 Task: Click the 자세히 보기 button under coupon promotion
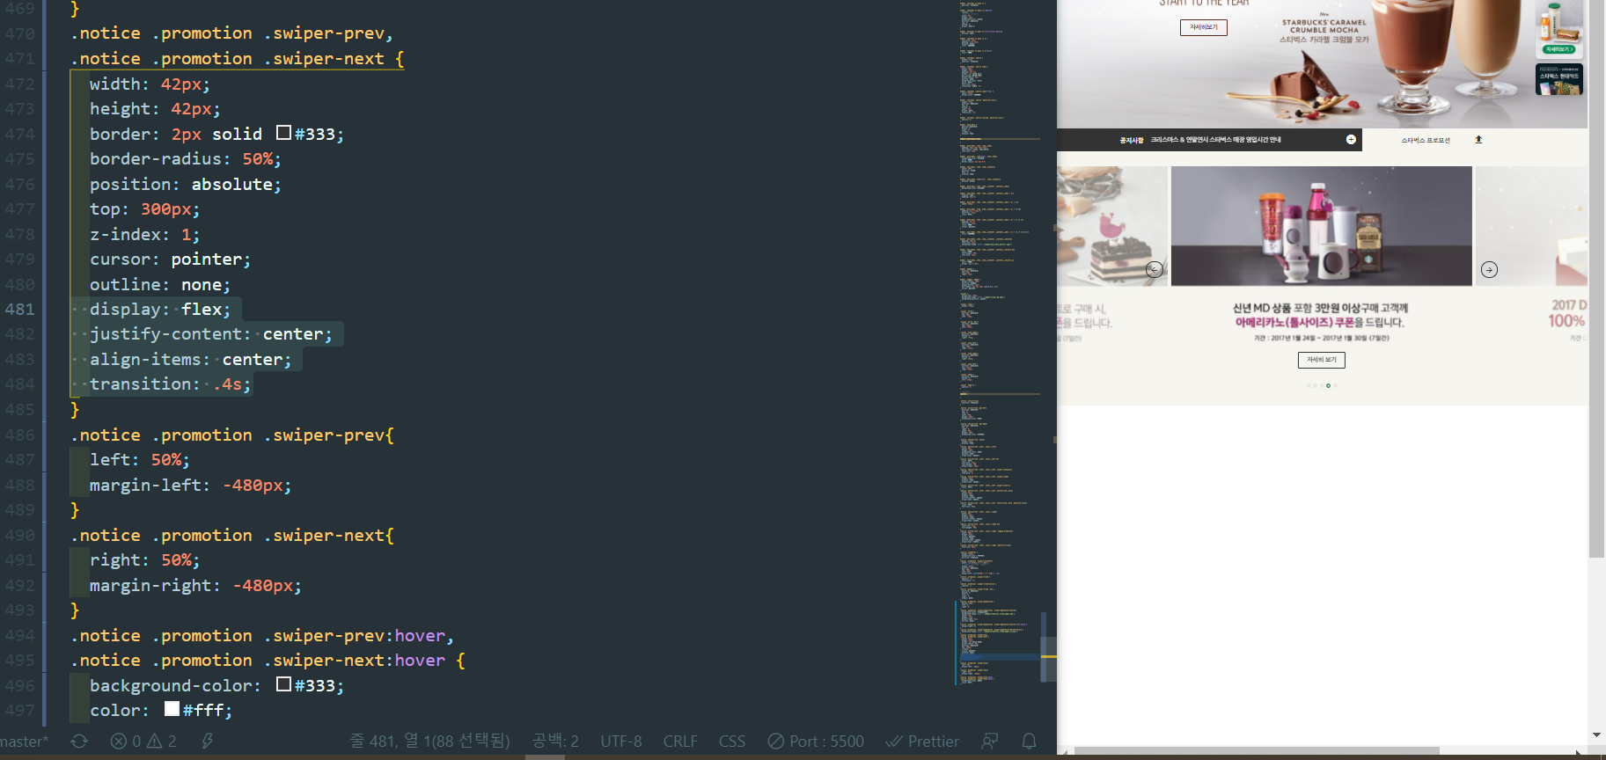click(x=1321, y=359)
